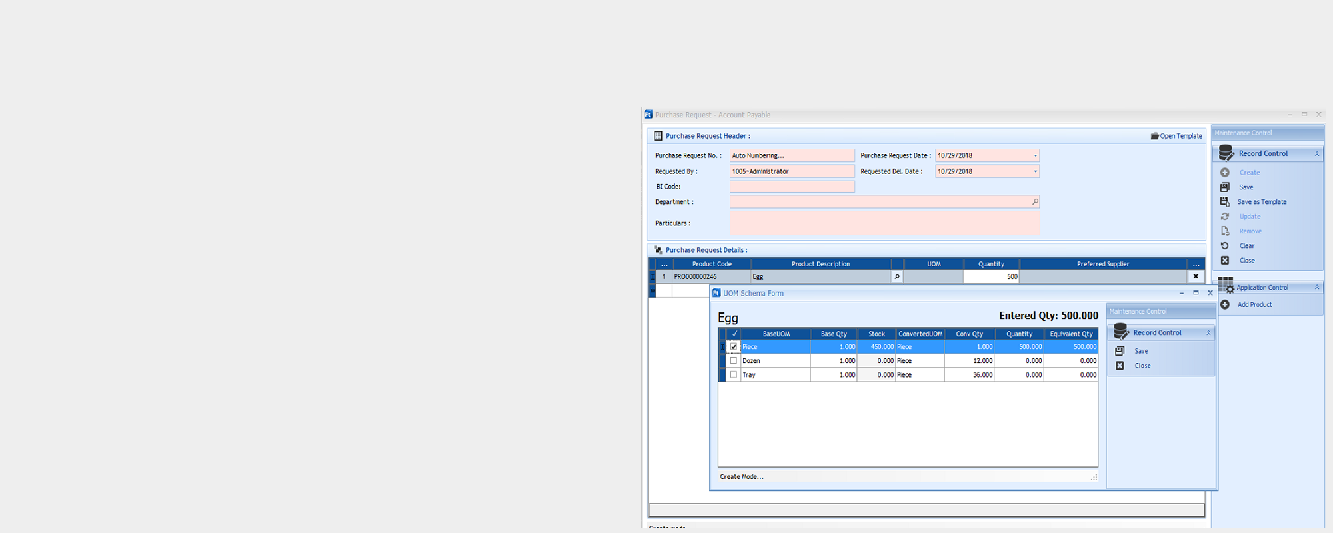1333x533 pixels.
Task: Click the Tray row Conv Qty 36.000 cell
Action: tap(969, 375)
